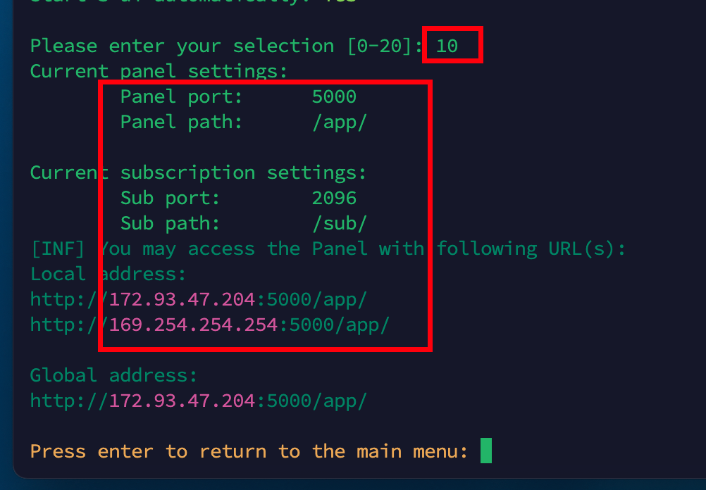
Task: Click the "Current panel settings:" heading
Action: tap(159, 72)
